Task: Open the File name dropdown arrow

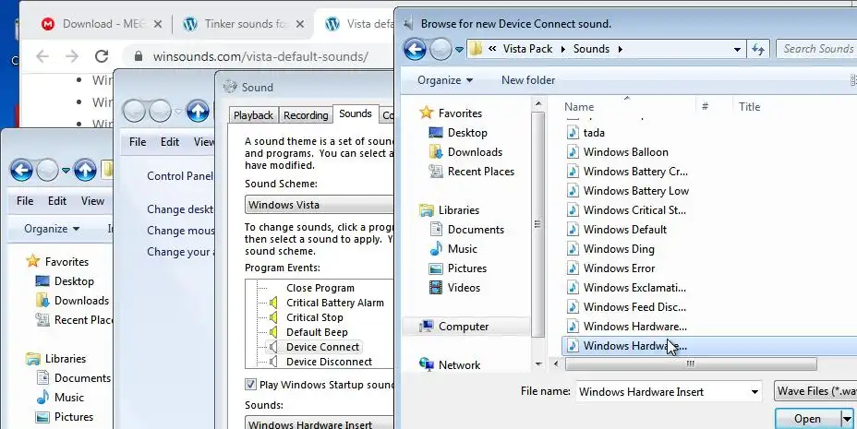Action: click(754, 392)
